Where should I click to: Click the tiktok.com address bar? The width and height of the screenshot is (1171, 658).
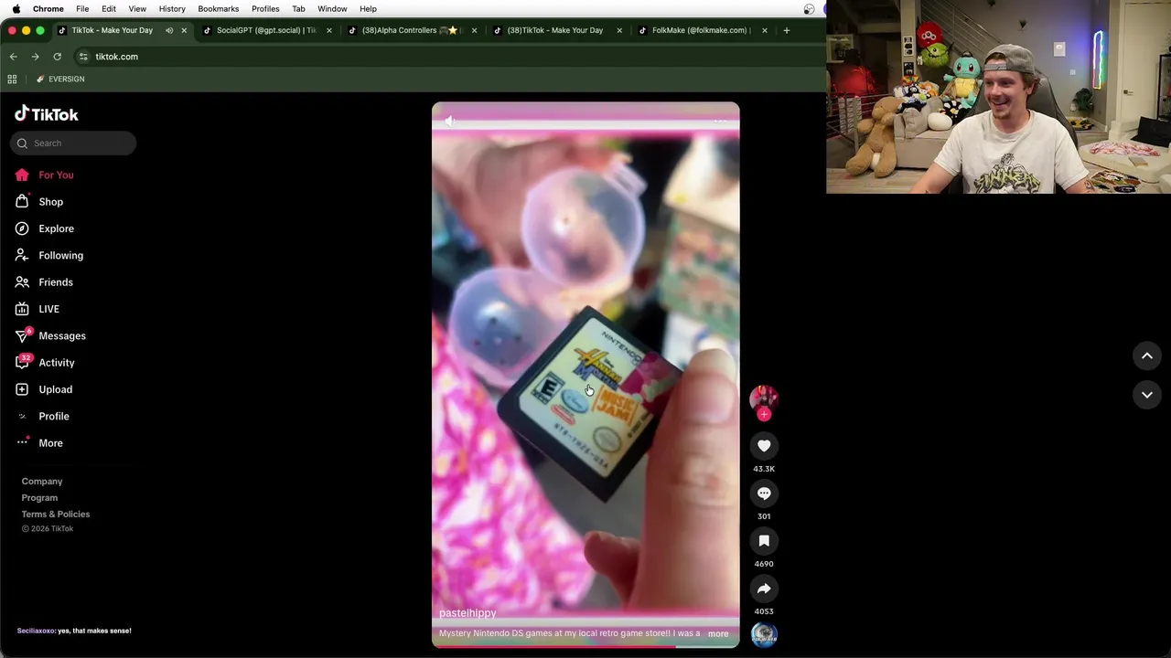(x=116, y=57)
